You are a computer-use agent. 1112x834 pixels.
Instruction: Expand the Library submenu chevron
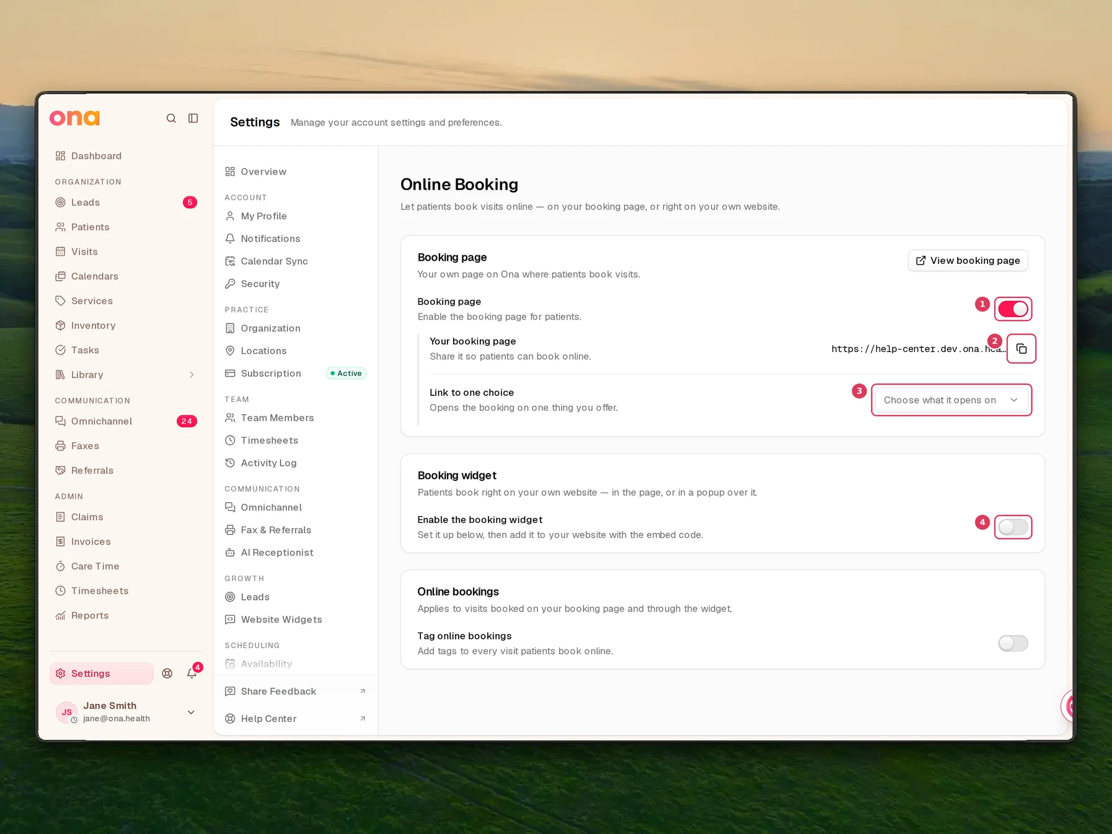(x=192, y=375)
